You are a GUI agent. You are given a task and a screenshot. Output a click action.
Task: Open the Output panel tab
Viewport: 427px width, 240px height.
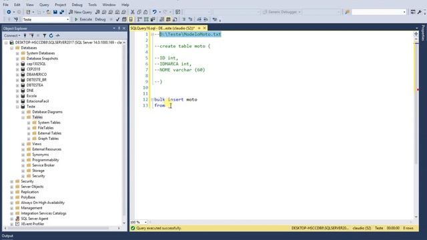point(7,236)
